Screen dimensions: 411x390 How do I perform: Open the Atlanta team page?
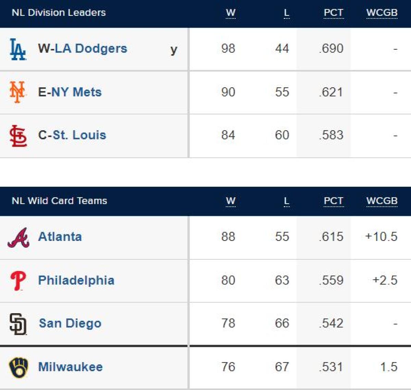60,236
